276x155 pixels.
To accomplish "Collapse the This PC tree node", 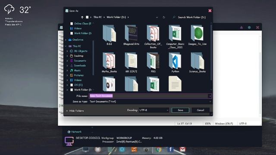I will click(66, 46).
